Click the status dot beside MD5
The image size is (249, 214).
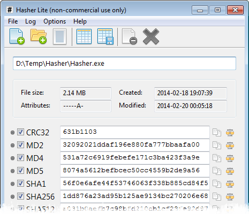pos(12,171)
